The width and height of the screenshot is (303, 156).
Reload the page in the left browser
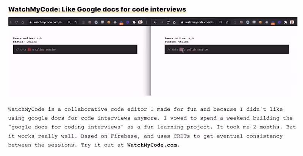16,22
